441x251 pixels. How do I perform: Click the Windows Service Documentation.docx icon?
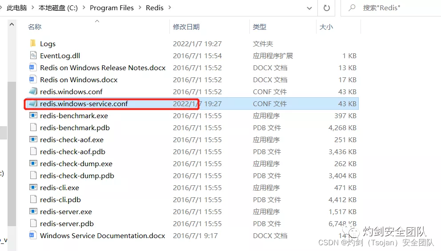tap(33, 235)
